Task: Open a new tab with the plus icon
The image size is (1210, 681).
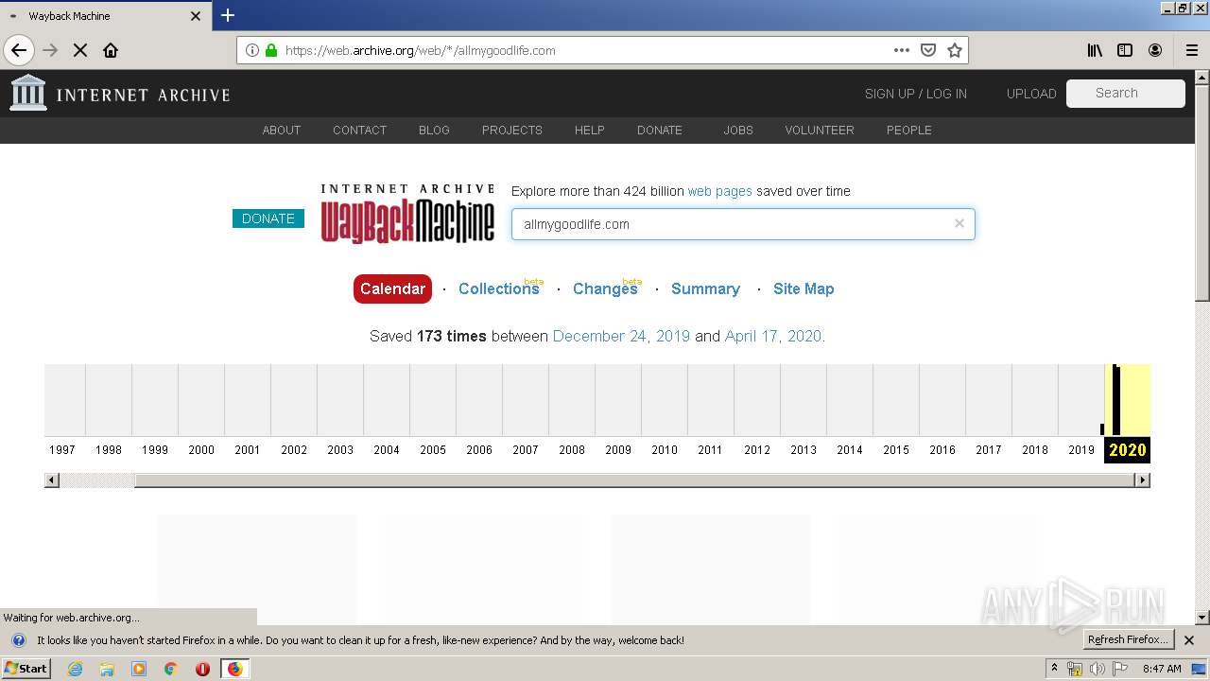Action: (x=228, y=15)
